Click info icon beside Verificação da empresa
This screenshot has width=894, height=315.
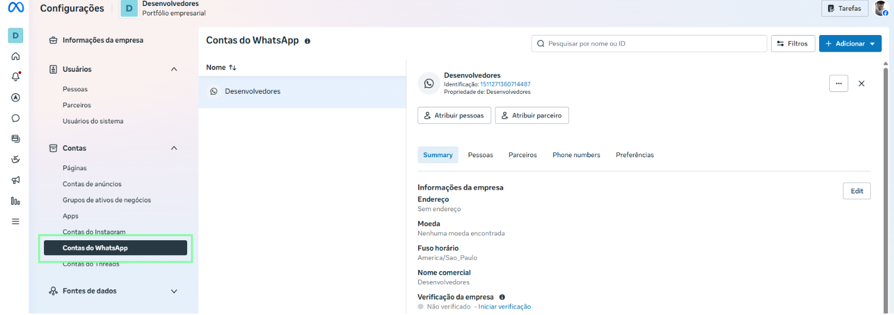[x=502, y=297]
